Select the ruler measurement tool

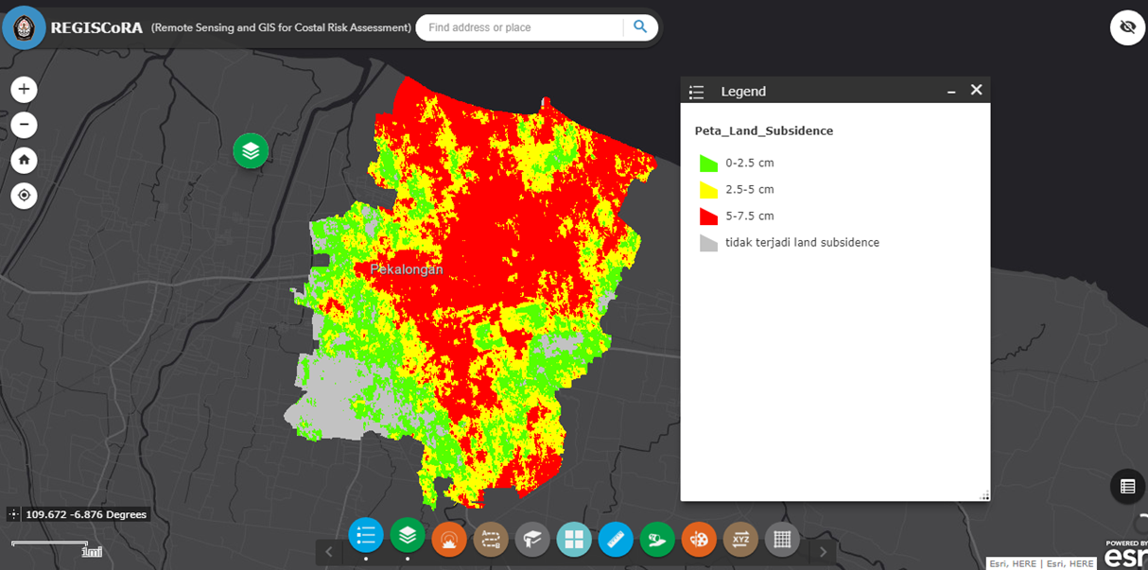pos(616,540)
